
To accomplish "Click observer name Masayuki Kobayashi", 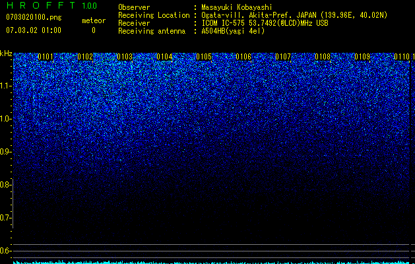I will (x=237, y=7).
